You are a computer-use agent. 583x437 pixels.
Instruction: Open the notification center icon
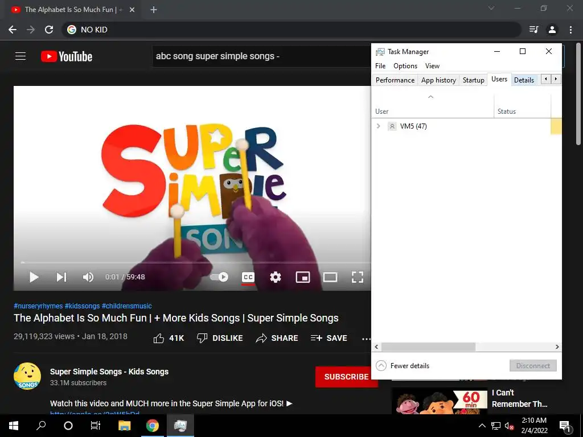[565, 426]
